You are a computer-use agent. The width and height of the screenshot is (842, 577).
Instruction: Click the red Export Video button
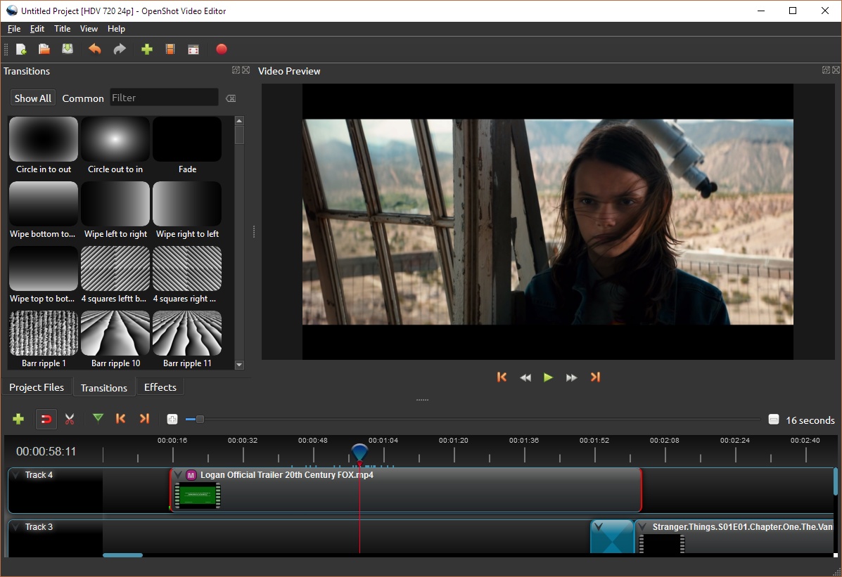click(222, 49)
